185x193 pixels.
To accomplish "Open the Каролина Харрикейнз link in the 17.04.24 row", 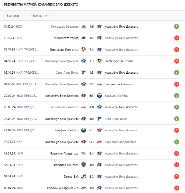I will (x=120, y=142).
